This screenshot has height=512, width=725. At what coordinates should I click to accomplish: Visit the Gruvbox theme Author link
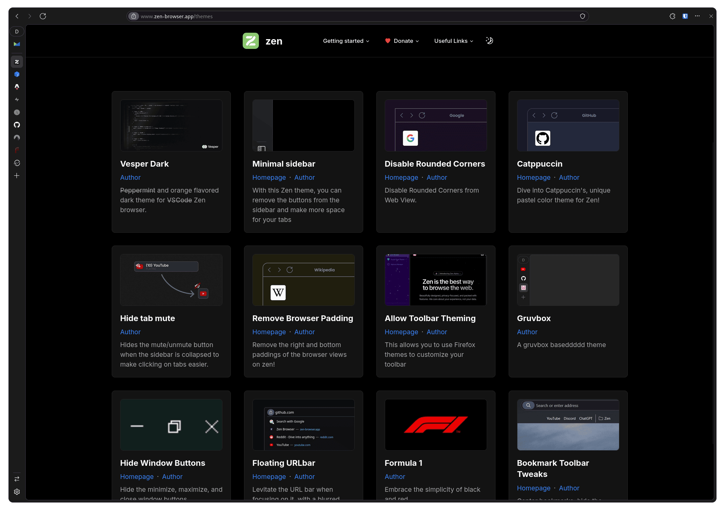pyautogui.click(x=527, y=332)
